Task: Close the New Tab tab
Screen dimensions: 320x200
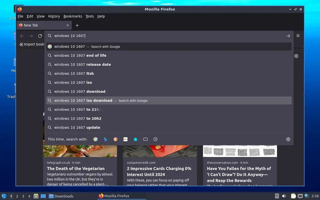Action: pyautogui.click(x=68, y=25)
